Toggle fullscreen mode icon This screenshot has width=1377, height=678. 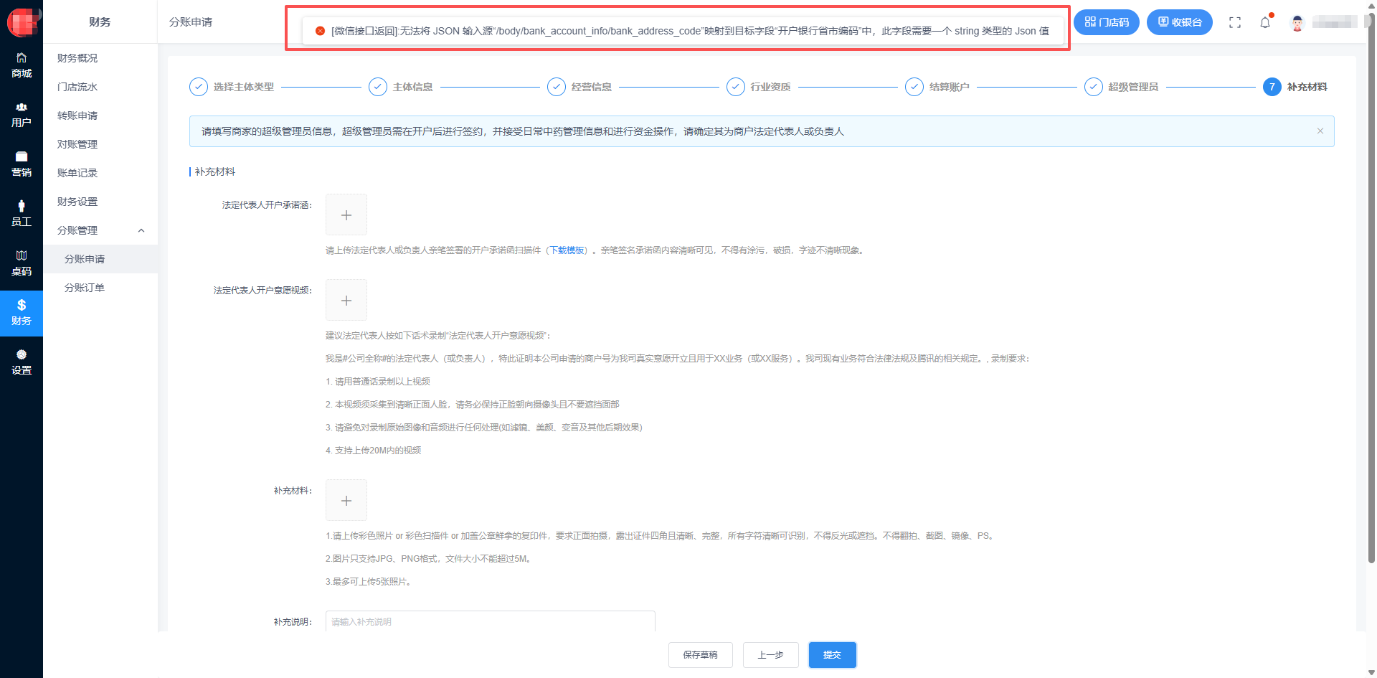pos(1235,22)
